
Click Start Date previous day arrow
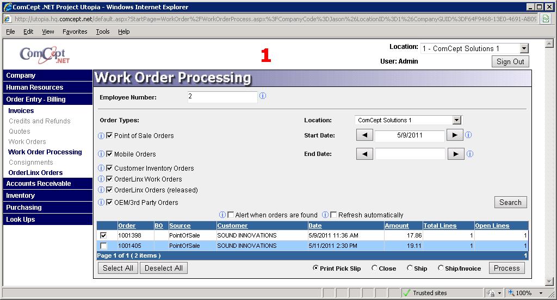tap(364, 135)
